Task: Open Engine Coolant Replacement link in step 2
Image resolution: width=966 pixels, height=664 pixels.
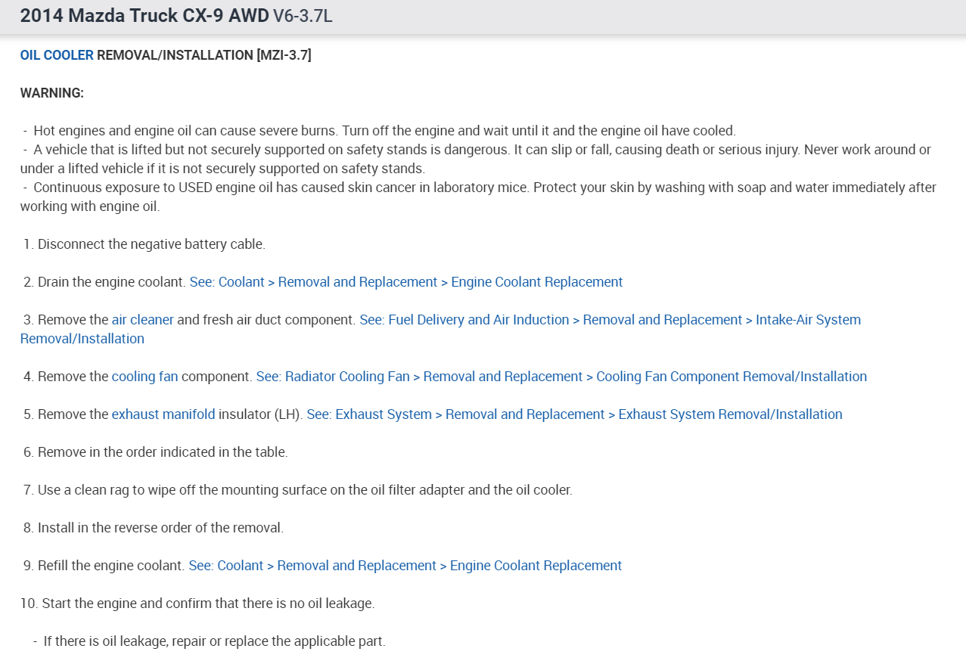Action: (x=406, y=282)
